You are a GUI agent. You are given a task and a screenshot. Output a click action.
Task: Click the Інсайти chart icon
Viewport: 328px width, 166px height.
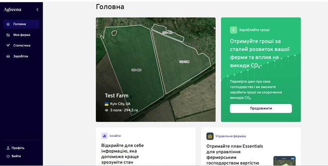click(x=104, y=136)
